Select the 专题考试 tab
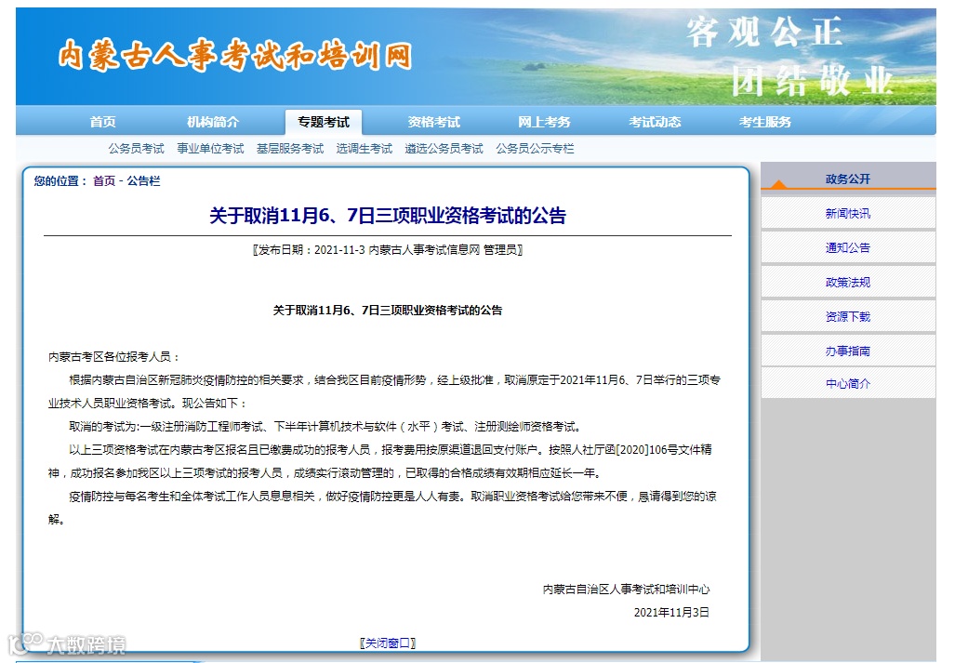The image size is (968, 663). click(x=324, y=122)
